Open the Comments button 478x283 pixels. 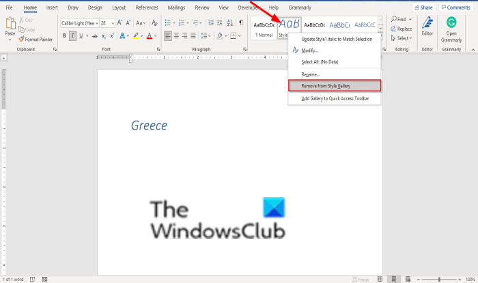[x=456, y=8]
